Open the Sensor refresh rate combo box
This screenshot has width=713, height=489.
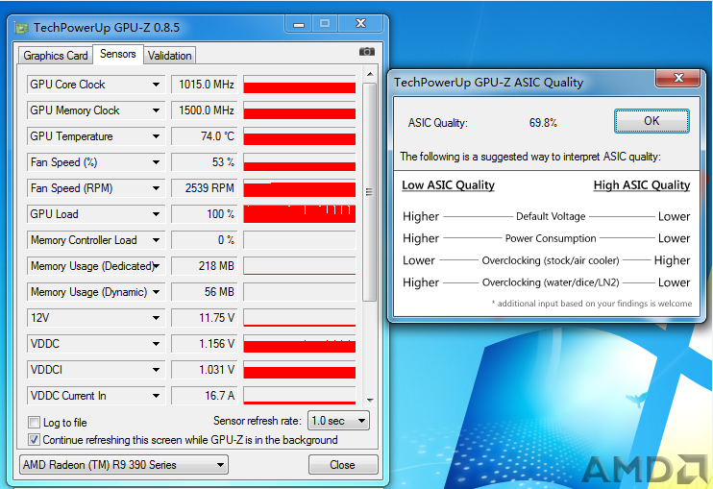coord(338,421)
